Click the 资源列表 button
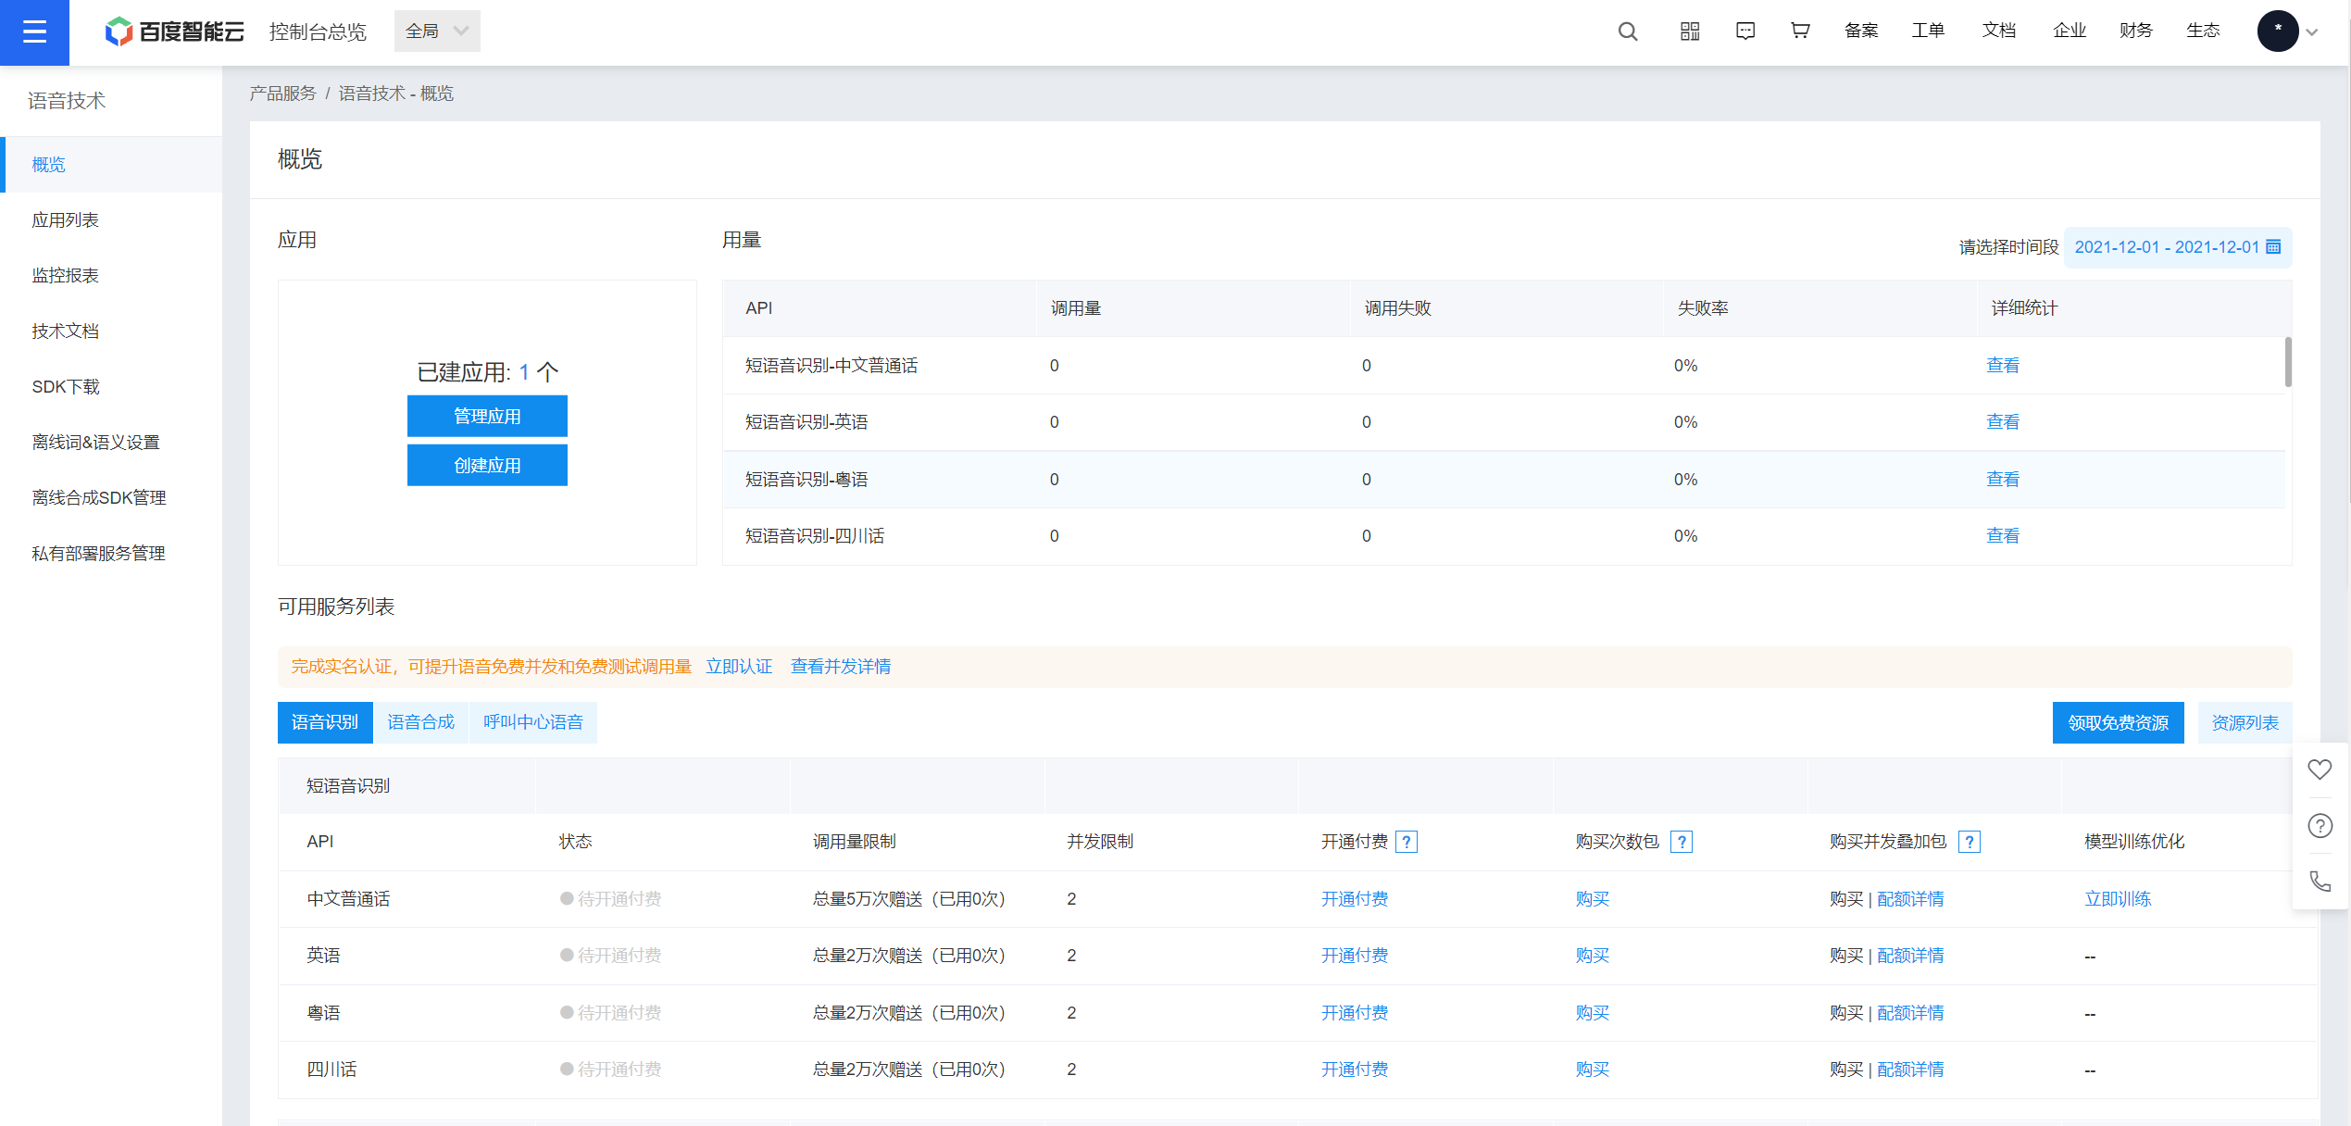The image size is (2351, 1126). (2245, 723)
